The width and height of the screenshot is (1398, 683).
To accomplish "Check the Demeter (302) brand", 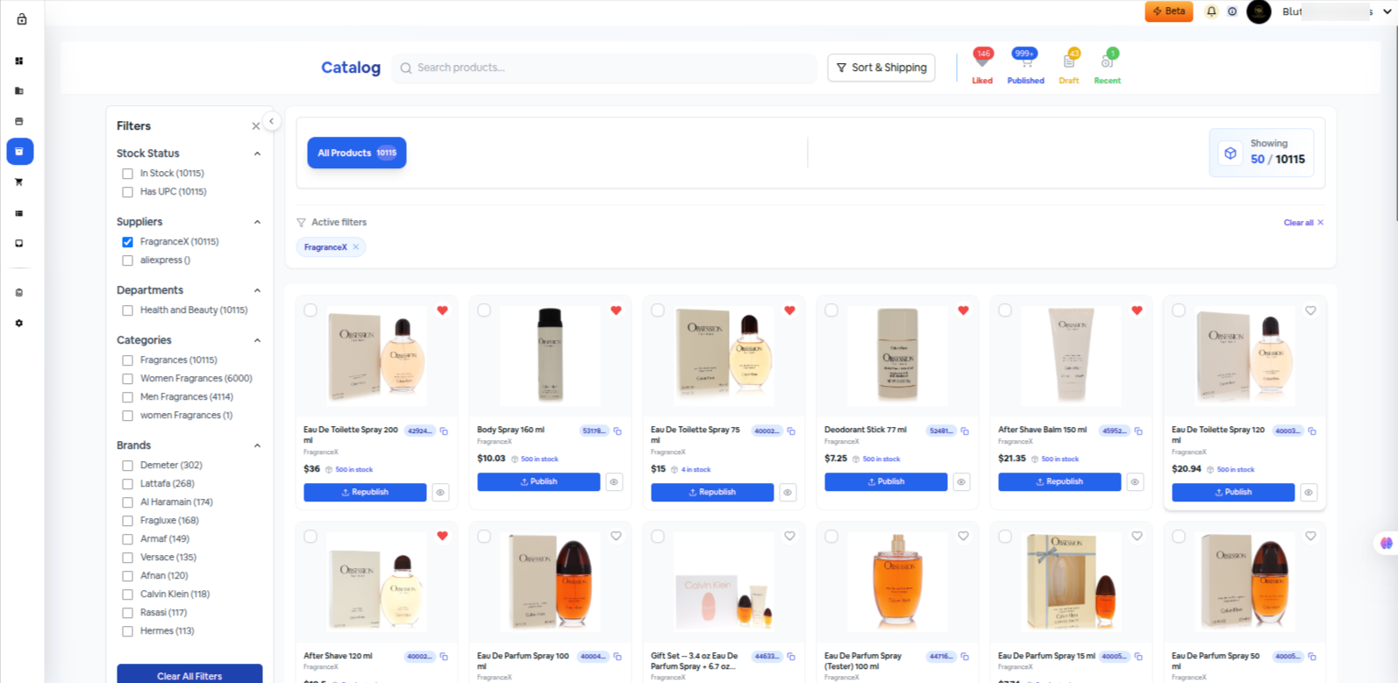I will click(x=128, y=466).
